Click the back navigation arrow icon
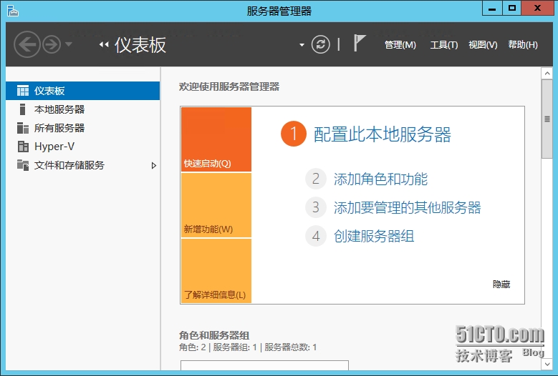The image size is (558, 376). (27, 45)
